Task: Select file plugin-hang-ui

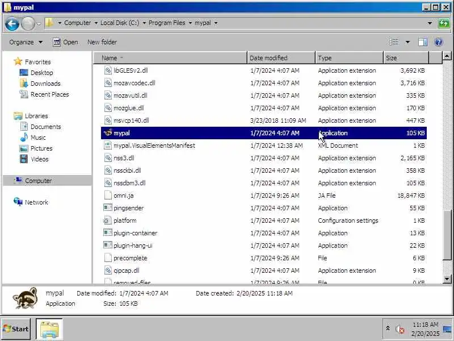Action: [133, 246]
